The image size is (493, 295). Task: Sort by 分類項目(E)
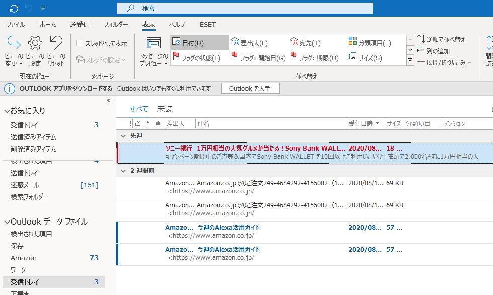click(370, 43)
